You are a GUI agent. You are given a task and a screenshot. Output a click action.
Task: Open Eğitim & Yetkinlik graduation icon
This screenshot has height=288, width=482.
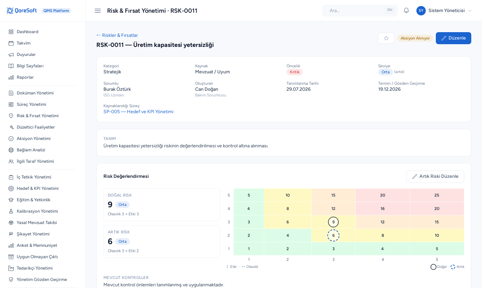point(11,200)
